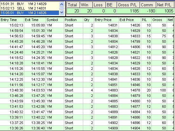Sort by Net column header
175x131 pixels.
(171, 20)
